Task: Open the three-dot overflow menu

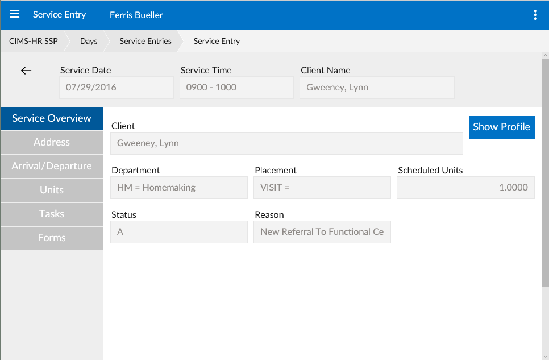Action: click(x=535, y=15)
